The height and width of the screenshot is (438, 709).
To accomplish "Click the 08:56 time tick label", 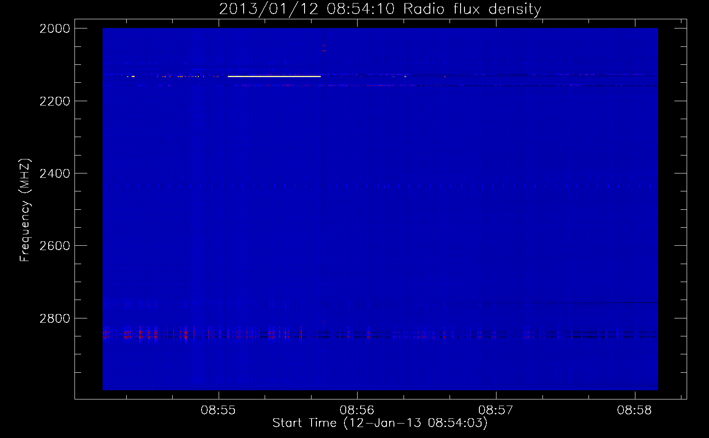I will point(357,410).
